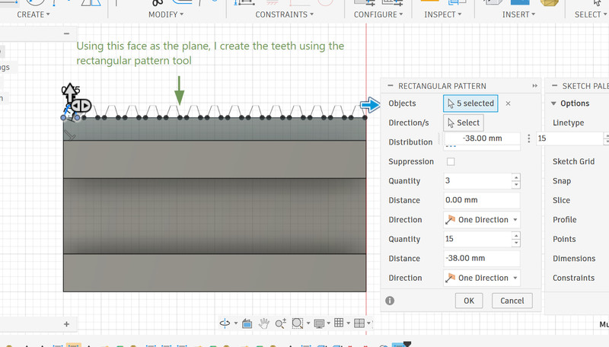Select the Orbit navigation tool
Image resolution: width=609 pixels, height=347 pixels.
click(225, 323)
